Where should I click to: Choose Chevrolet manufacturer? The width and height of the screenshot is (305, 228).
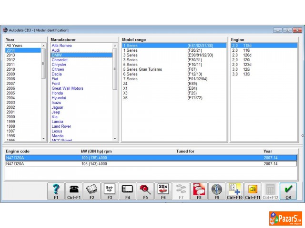click(81, 60)
